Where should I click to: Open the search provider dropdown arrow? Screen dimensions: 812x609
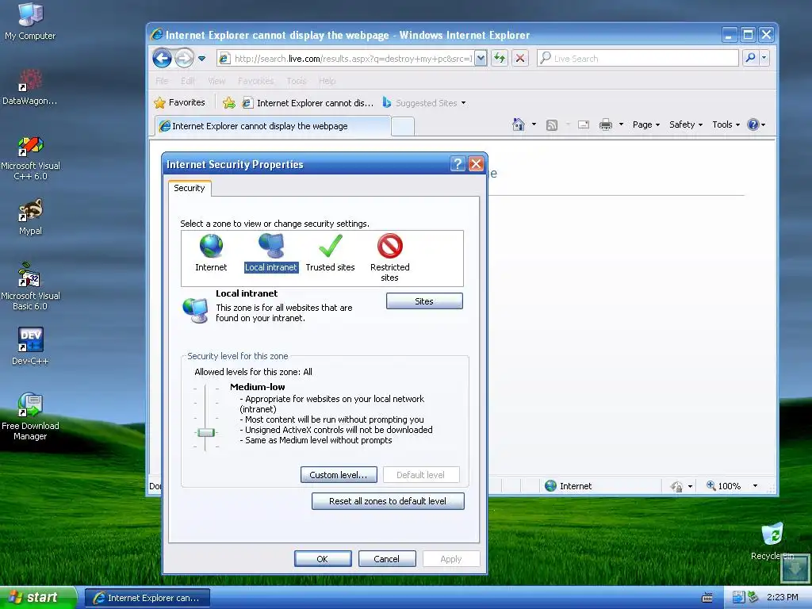[x=764, y=58]
